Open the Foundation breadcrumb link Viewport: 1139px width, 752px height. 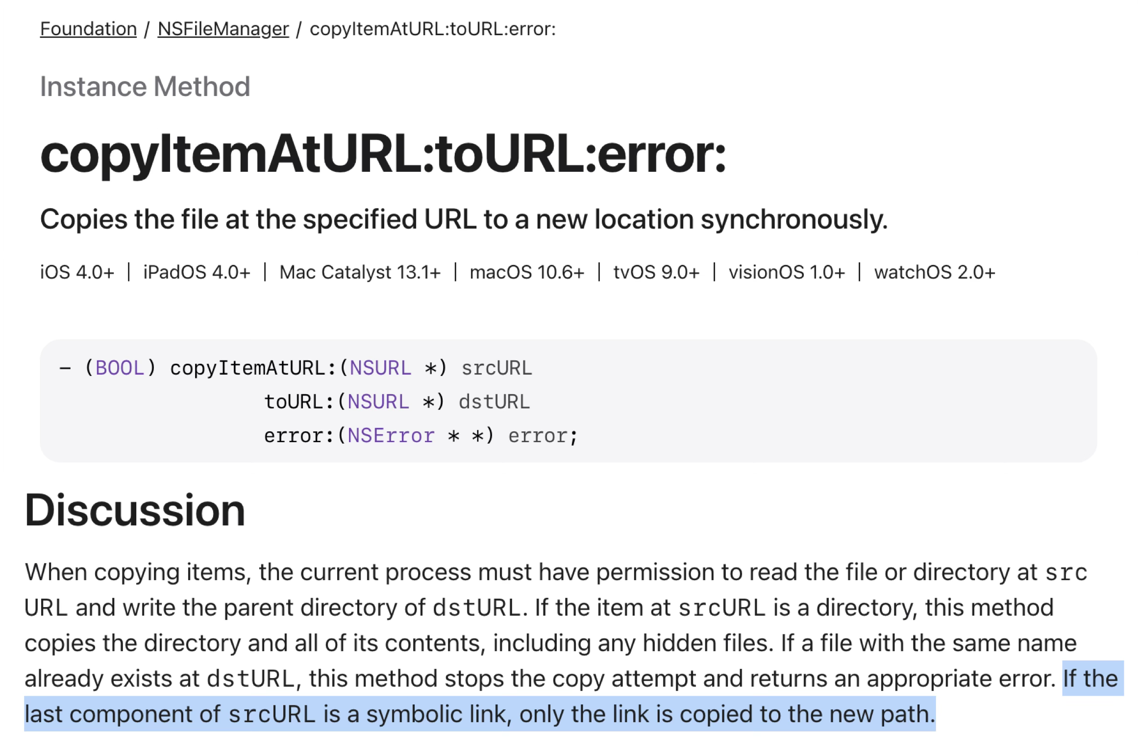88,29
